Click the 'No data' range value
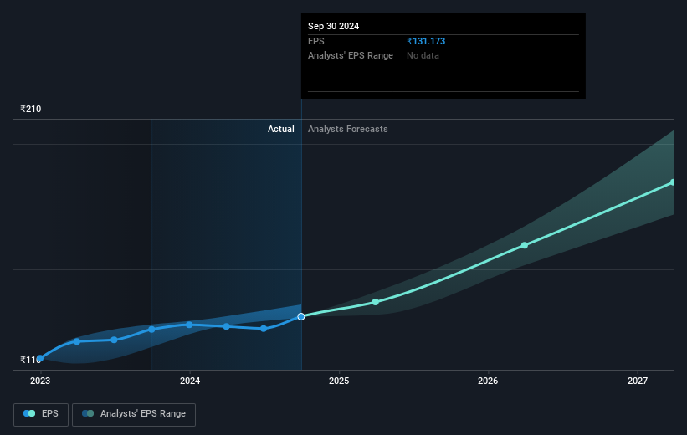Screen dimensions: 687x435 [423, 56]
